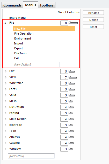Image resolution: width=109 pixels, height=164 pixels.
Task: Click the Rename button
Action: tap(93, 13)
